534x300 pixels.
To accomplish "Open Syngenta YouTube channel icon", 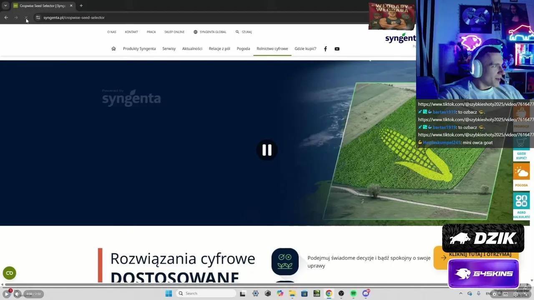I will click(337, 49).
